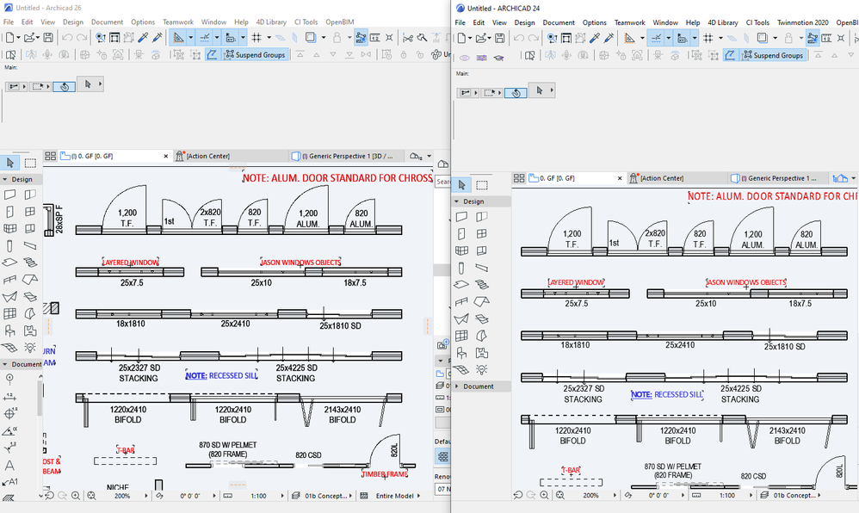Open the File menu in Archicad 26
This screenshot has width=859, height=513.
click(9, 22)
